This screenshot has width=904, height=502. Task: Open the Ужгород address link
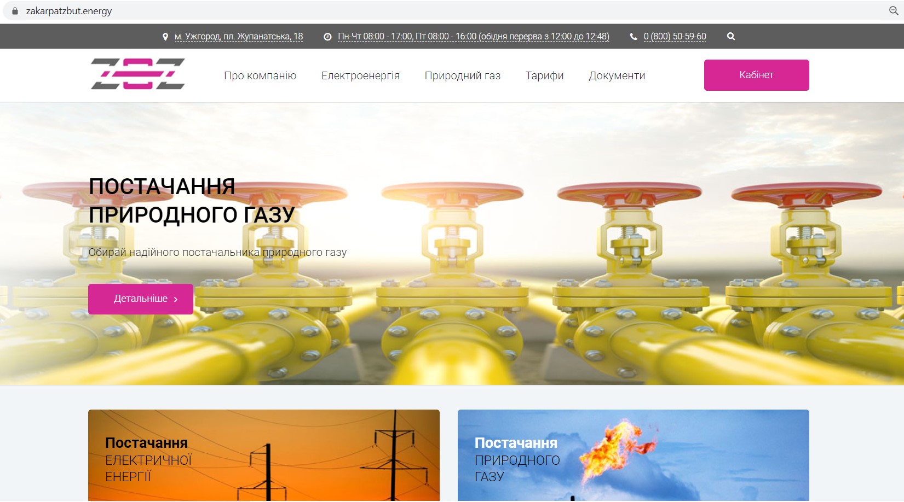[238, 37]
